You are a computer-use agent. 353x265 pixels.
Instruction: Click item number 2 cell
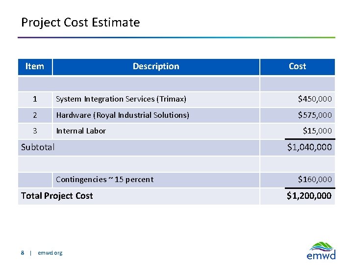click(35, 115)
